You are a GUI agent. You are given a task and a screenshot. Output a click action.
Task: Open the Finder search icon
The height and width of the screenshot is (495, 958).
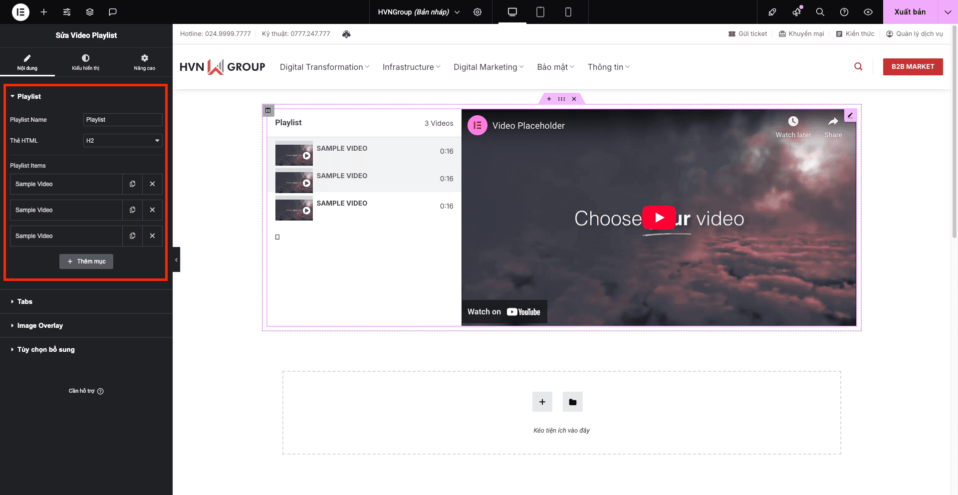[x=820, y=12]
